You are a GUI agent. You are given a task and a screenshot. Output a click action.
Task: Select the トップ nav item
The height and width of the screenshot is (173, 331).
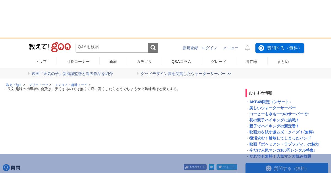click(x=41, y=62)
